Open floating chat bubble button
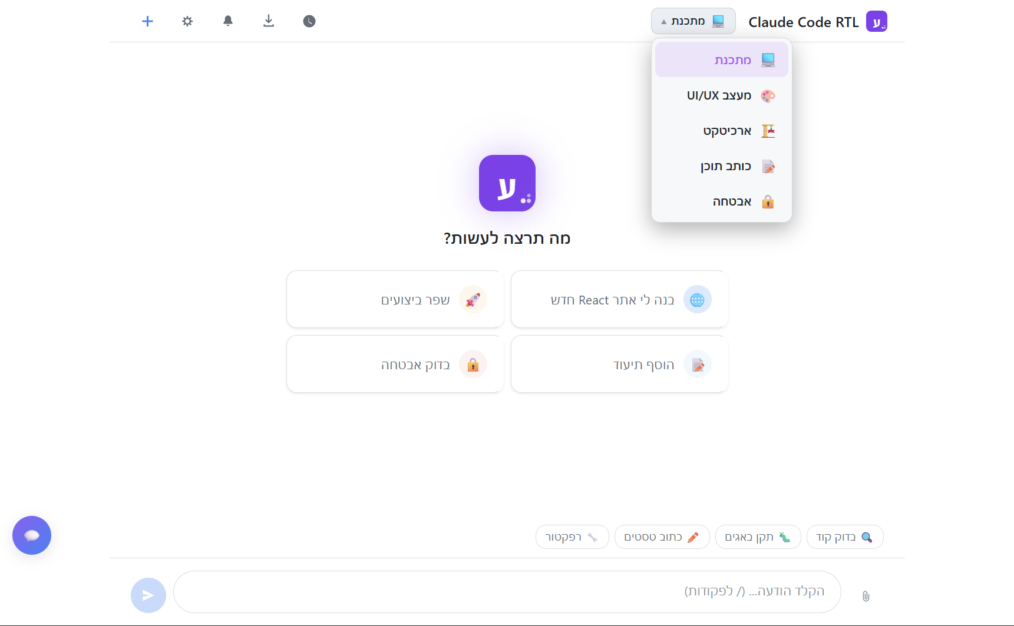1014x626 pixels. tap(32, 535)
